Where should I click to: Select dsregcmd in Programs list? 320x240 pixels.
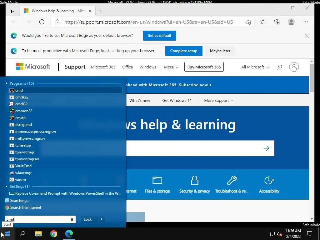(x=65, y=124)
